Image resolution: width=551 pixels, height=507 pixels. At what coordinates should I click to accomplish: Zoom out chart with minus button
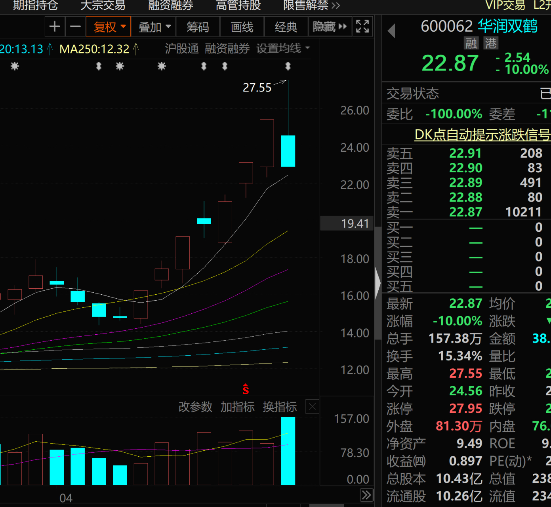[x=75, y=27]
